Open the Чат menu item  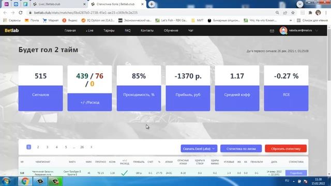[191, 30]
